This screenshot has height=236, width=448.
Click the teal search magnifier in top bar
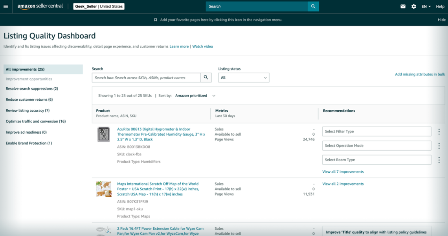click(x=313, y=6)
